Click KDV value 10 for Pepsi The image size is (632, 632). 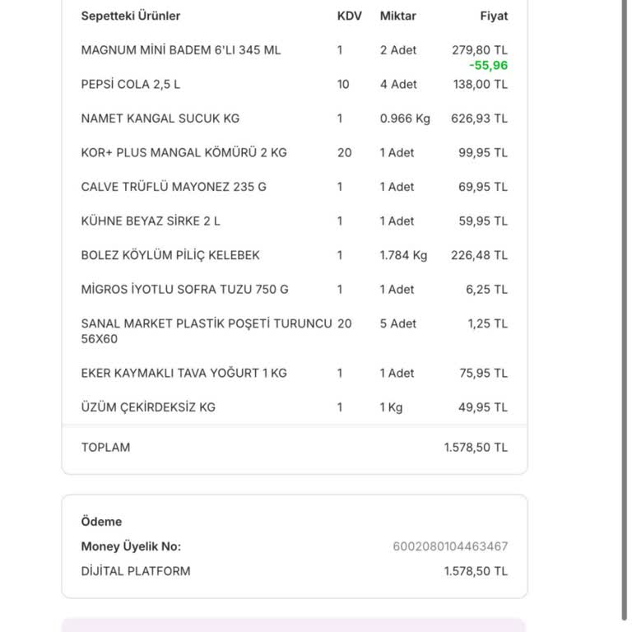[x=343, y=84]
